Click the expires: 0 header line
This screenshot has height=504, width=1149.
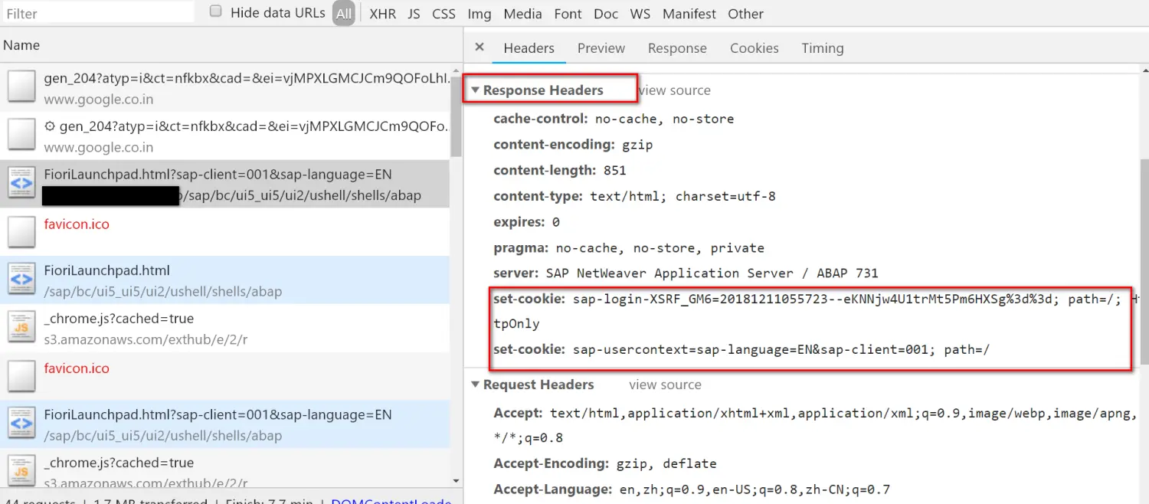(526, 222)
